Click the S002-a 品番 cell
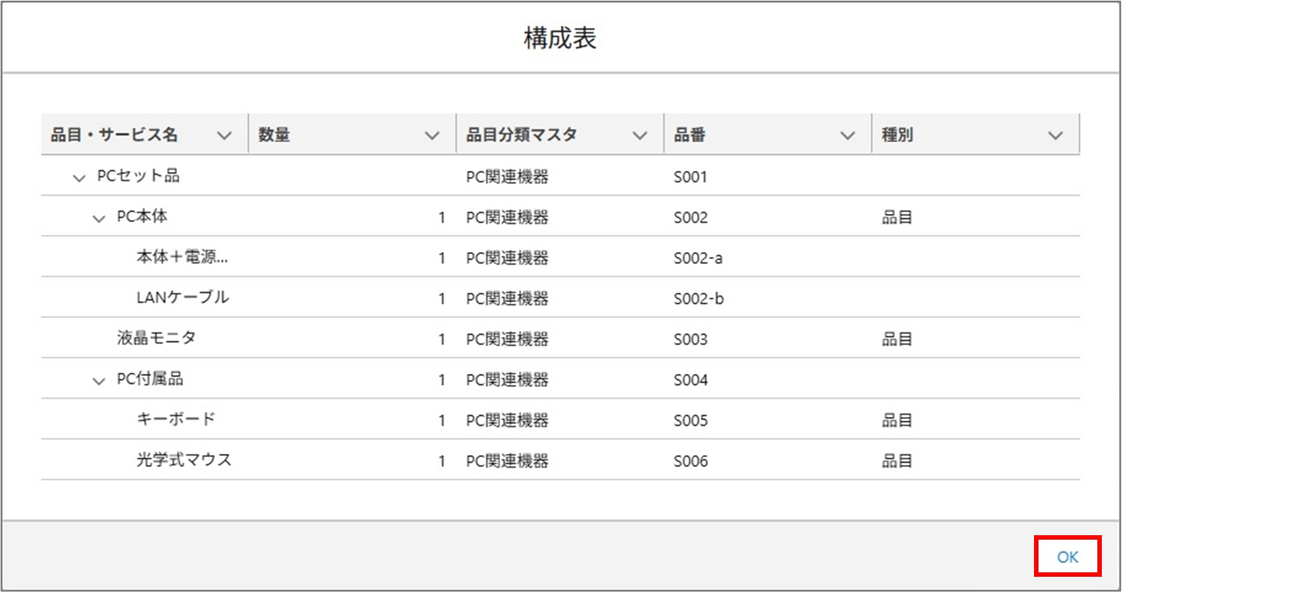Image resolution: width=1297 pixels, height=596 pixels. click(x=697, y=257)
